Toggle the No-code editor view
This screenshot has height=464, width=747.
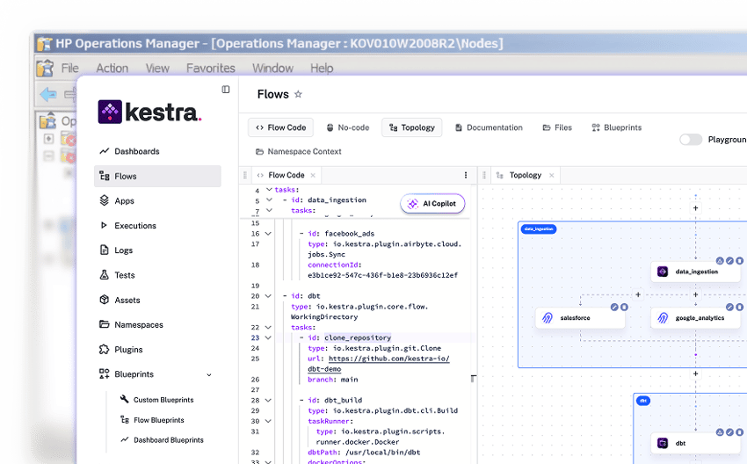tap(347, 127)
